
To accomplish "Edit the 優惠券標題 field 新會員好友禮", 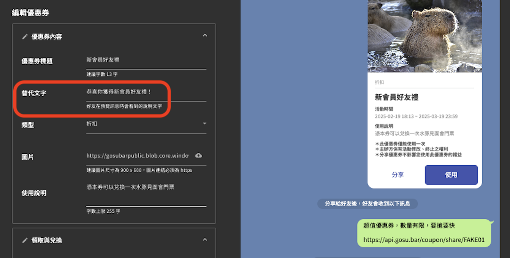I will 146,60.
